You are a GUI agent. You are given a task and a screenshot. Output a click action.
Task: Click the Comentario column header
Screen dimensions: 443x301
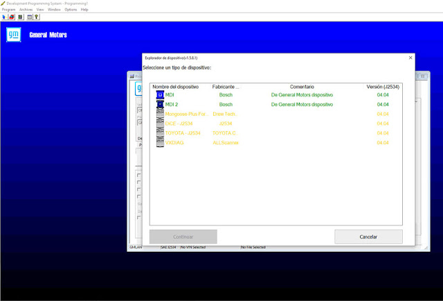302,87
